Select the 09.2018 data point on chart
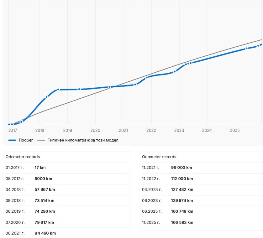Viewport: 263px width, 238px height. tap(58, 89)
